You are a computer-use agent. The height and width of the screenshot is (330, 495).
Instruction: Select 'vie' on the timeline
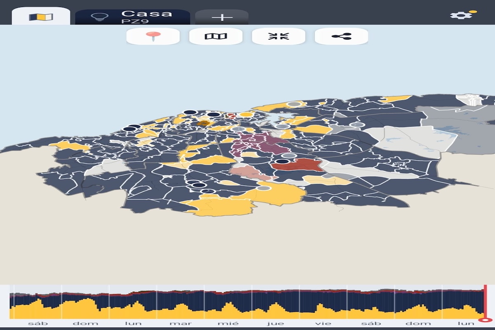(x=323, y=323)
